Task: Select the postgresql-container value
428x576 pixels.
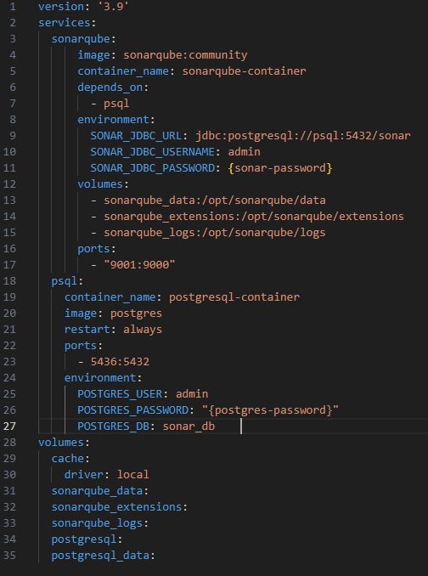Action: point(234,297)
